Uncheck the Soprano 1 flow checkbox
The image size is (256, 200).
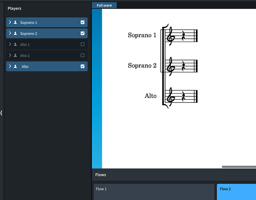(x=83, y=22)
